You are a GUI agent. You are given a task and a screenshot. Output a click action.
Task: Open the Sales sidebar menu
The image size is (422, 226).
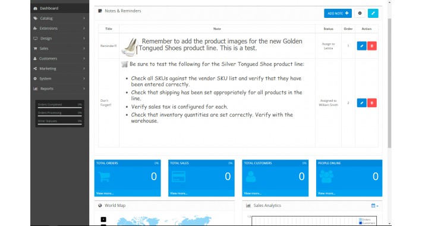[x=59, y=49]
